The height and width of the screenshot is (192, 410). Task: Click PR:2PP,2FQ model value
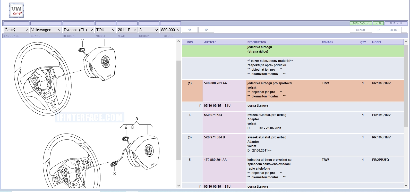coord(380,160)
